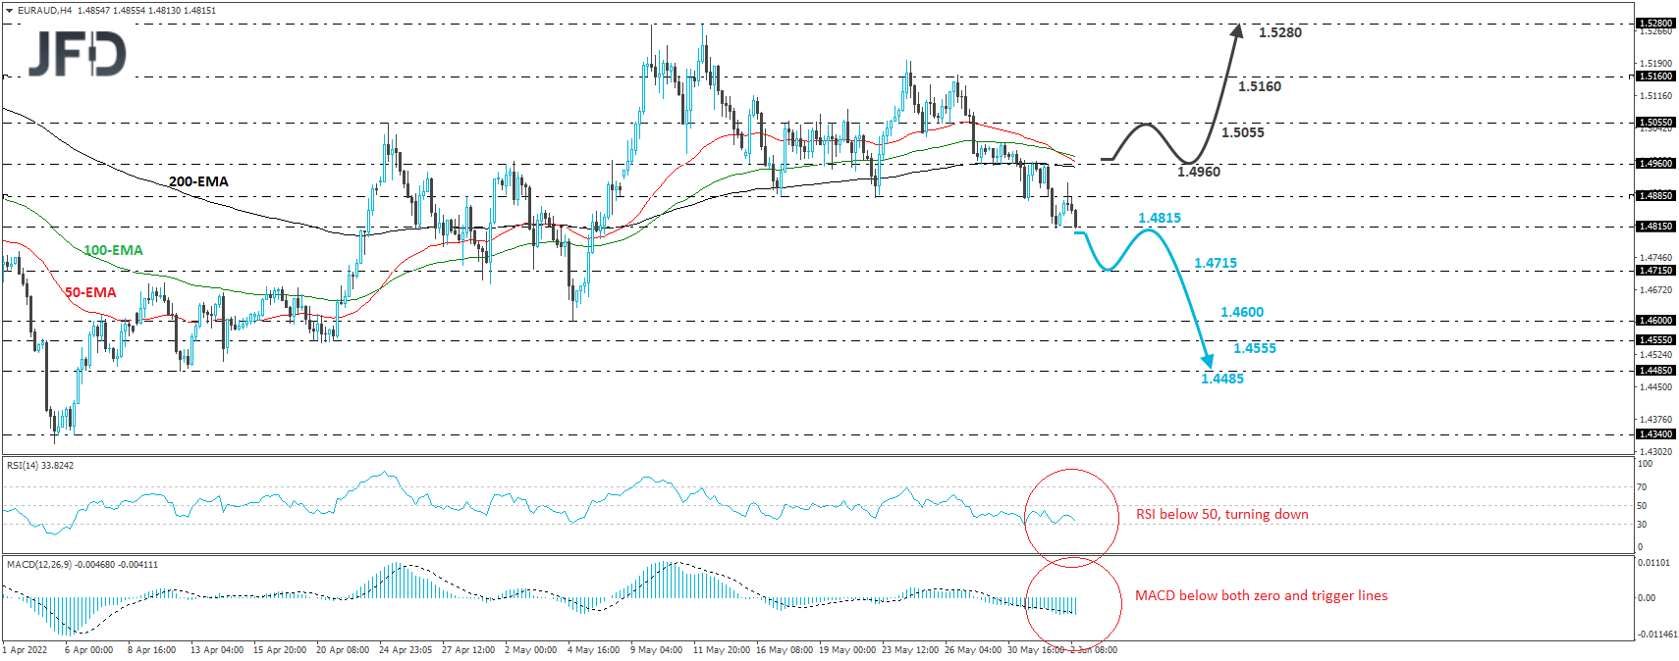This screenshot has height=661, width=1679.
Task: Click the 1.47150 price-axis level tag
Action: pyautogui.click(x=1655, y=271)
